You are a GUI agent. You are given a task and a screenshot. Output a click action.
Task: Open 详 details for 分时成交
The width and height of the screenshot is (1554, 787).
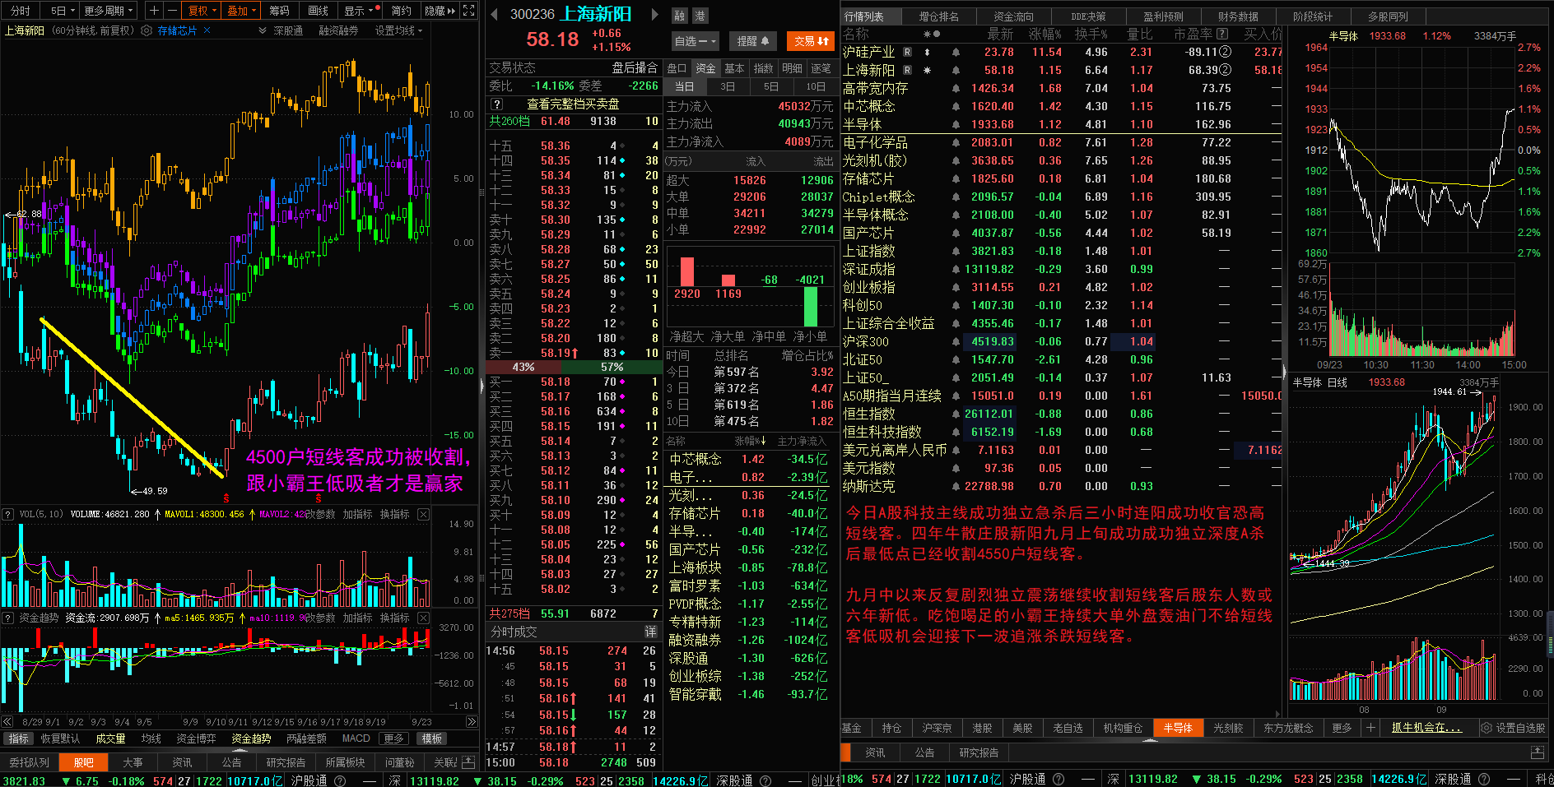651,632
